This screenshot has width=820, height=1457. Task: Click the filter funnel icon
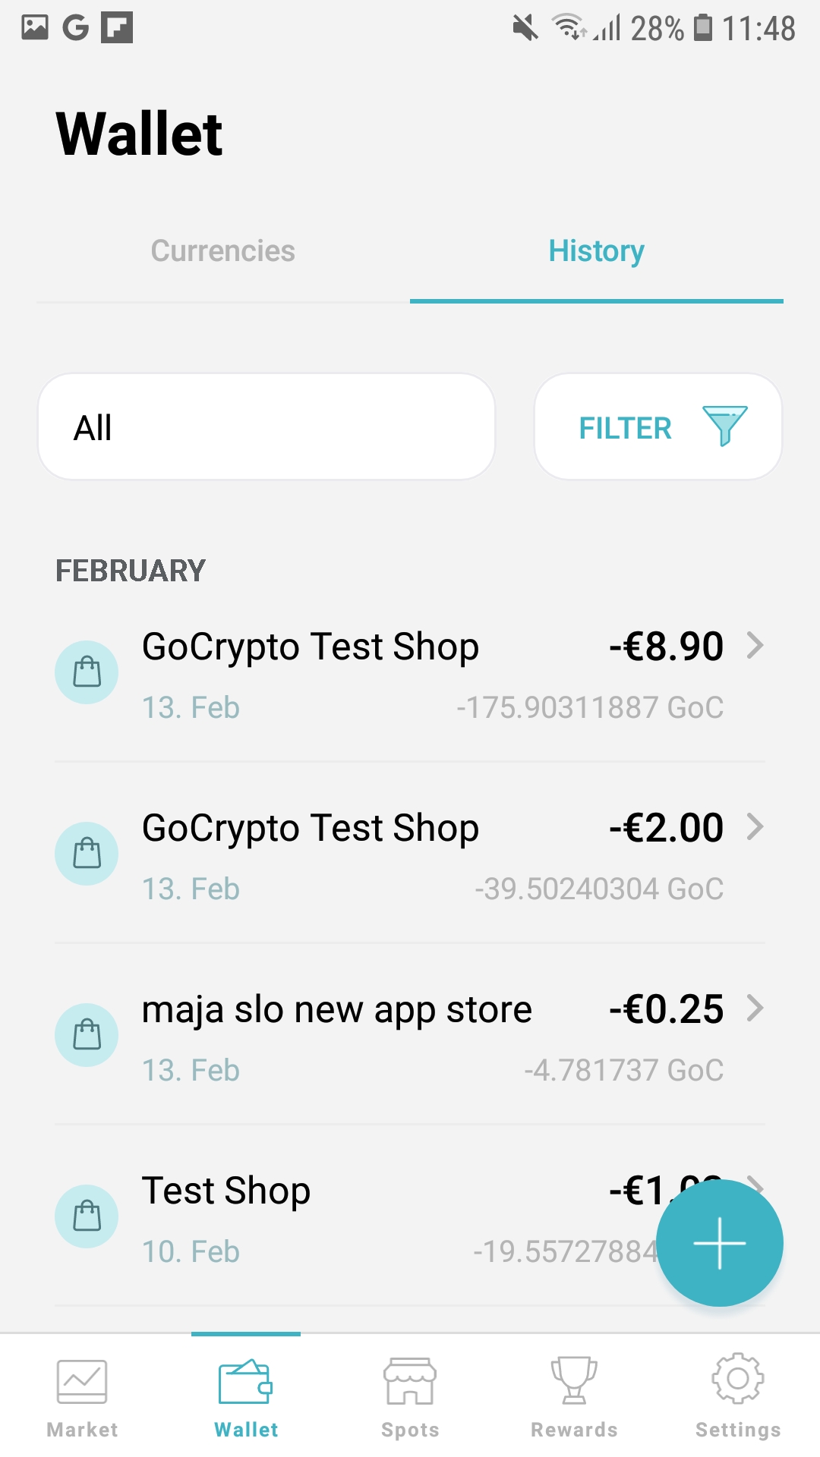tap(724, 426)
